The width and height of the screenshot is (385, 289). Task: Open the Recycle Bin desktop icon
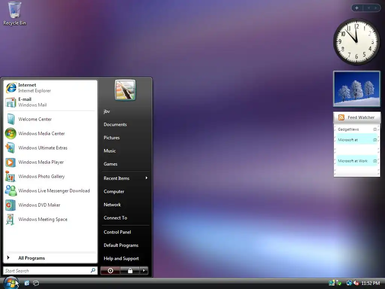click(x=15, y=14)
